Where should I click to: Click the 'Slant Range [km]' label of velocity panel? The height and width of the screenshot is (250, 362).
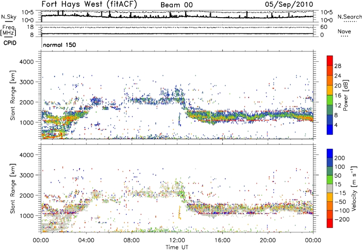click(x=13, y=189)
